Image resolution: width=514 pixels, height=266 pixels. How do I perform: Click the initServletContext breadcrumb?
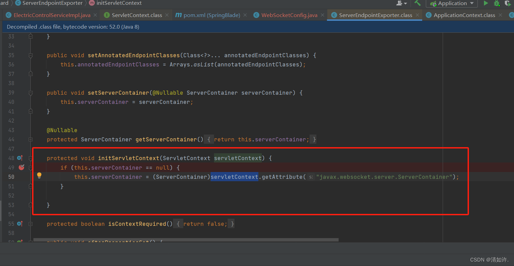(119, 3)
